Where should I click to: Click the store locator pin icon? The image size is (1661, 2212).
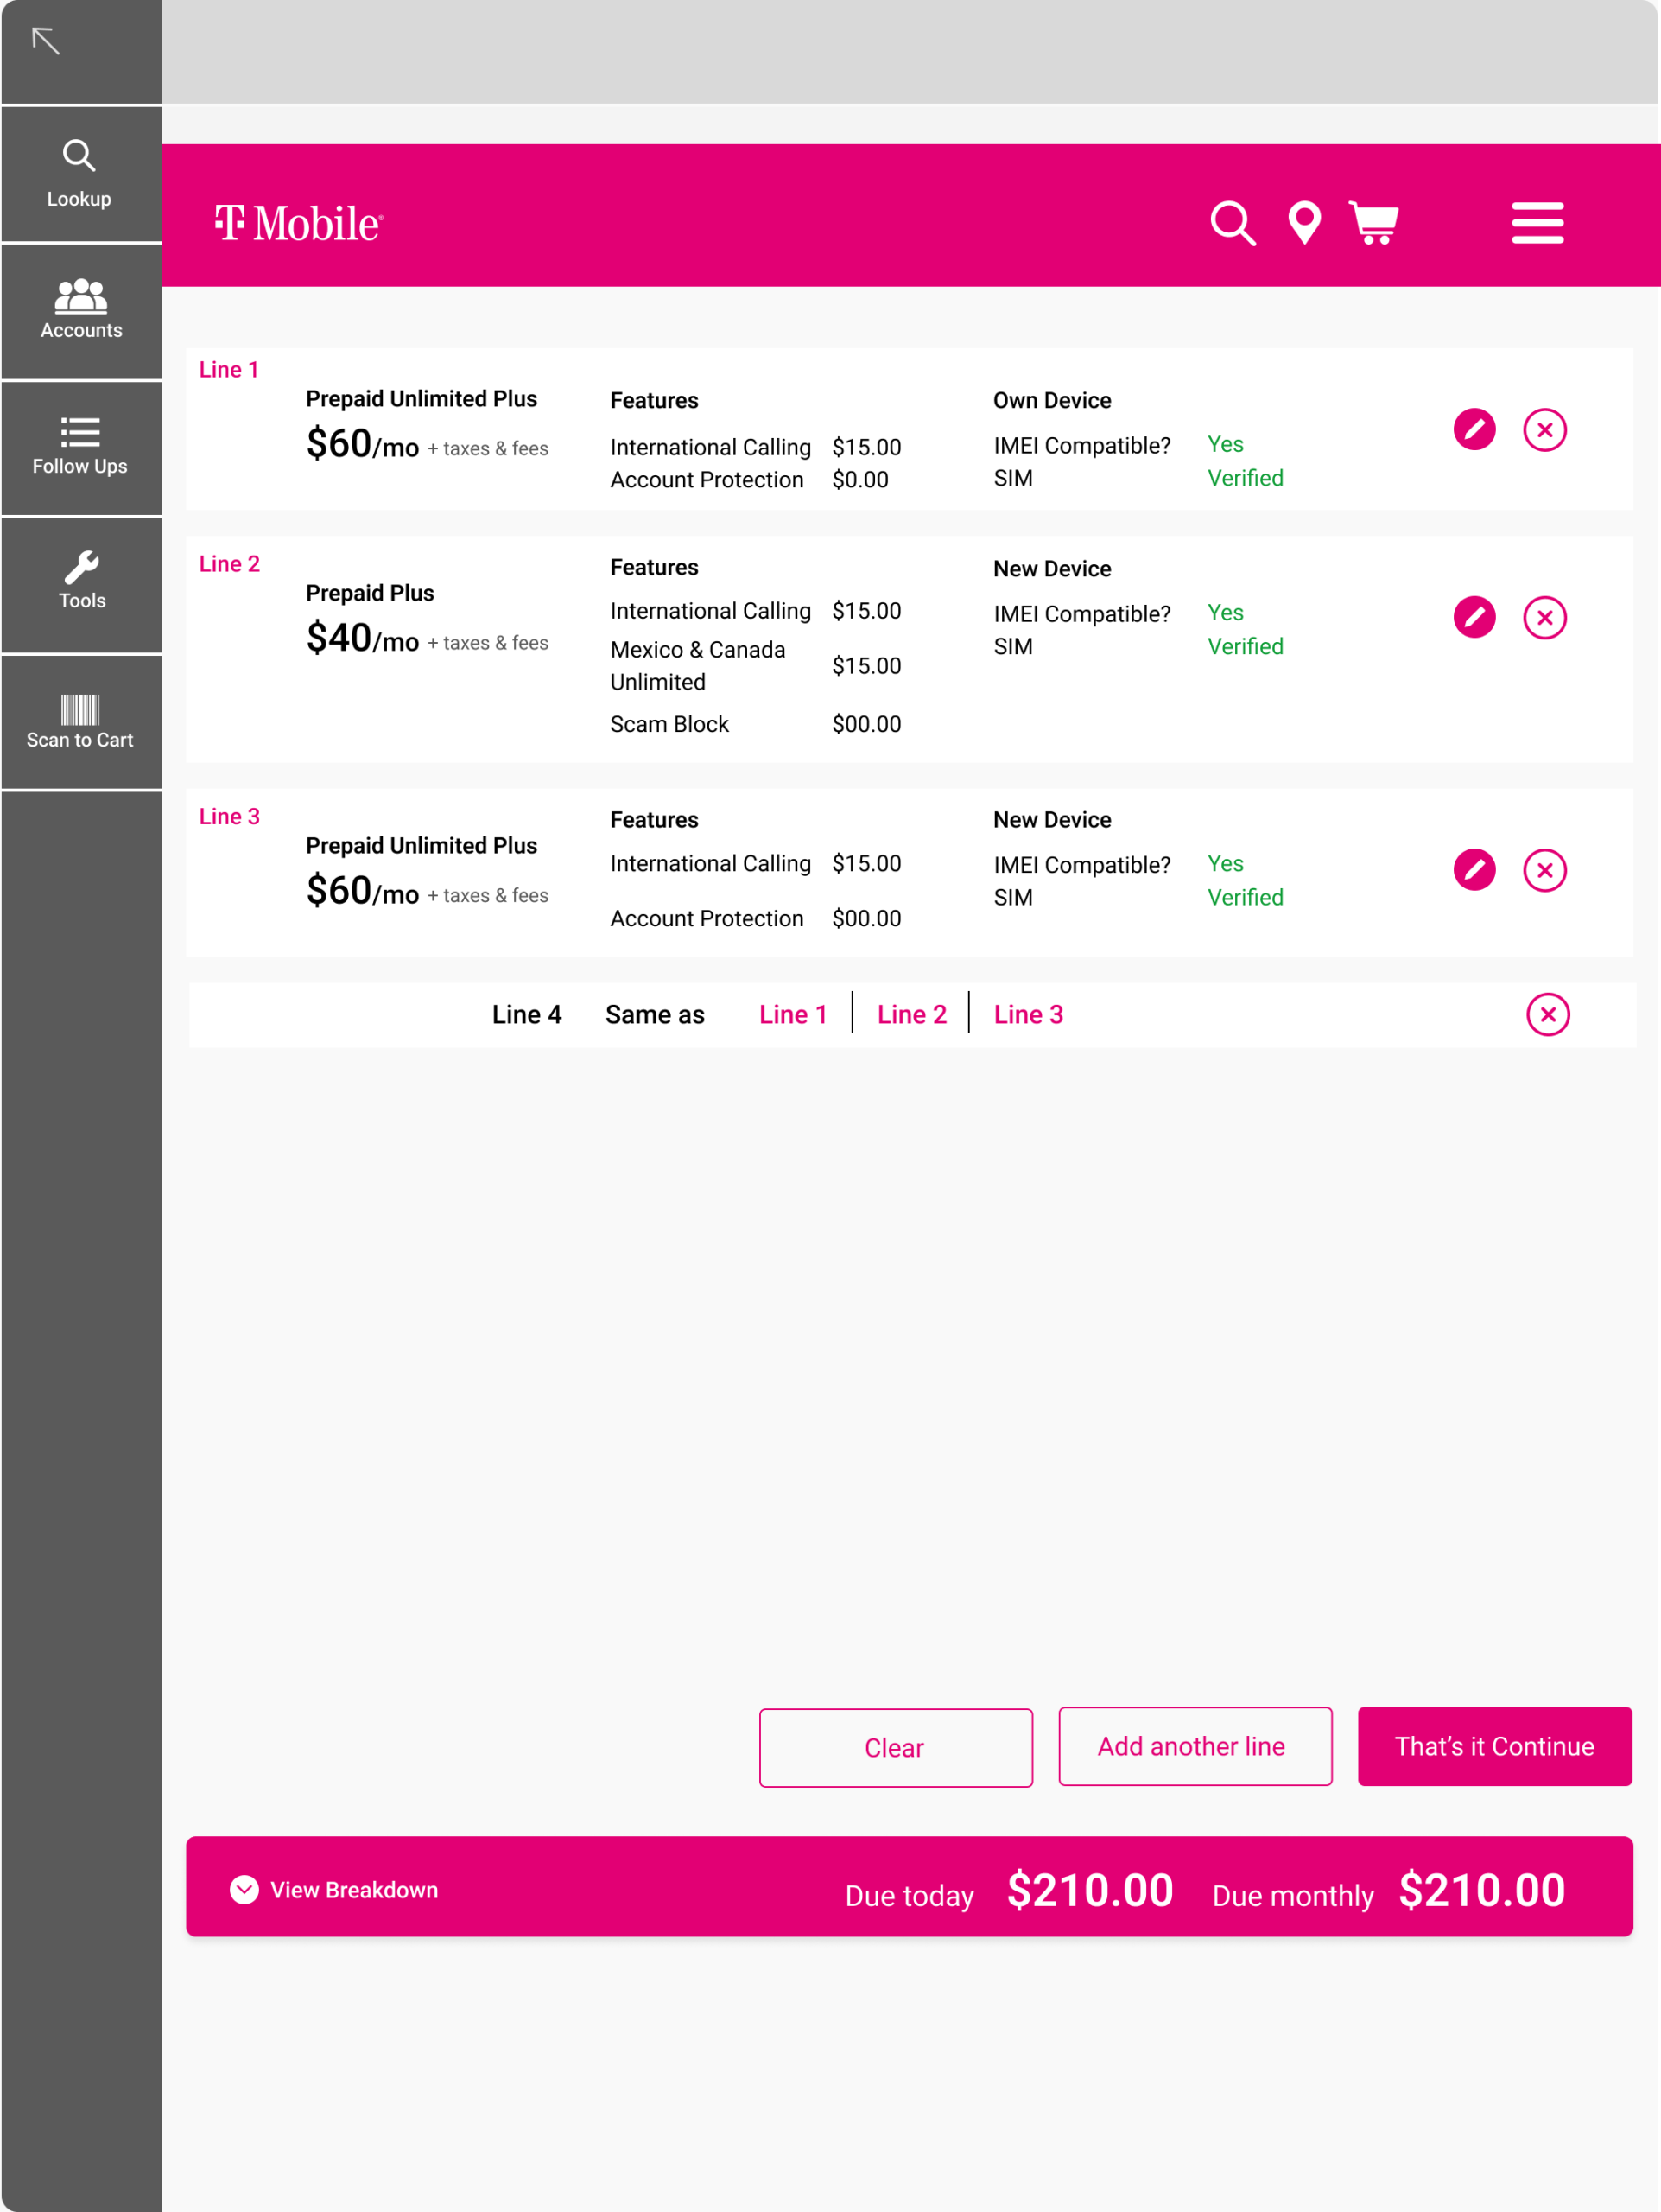[x=1304, y=223]
